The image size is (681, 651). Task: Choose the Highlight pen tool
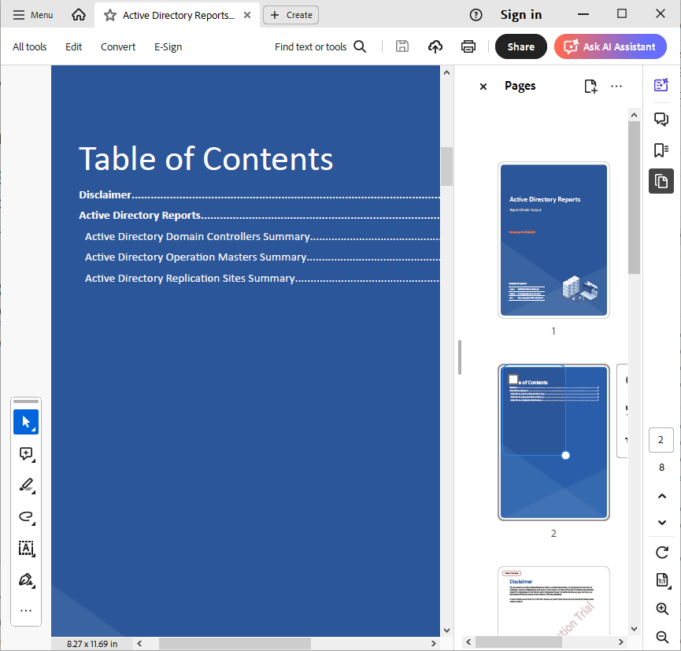[x=26, y=485]
